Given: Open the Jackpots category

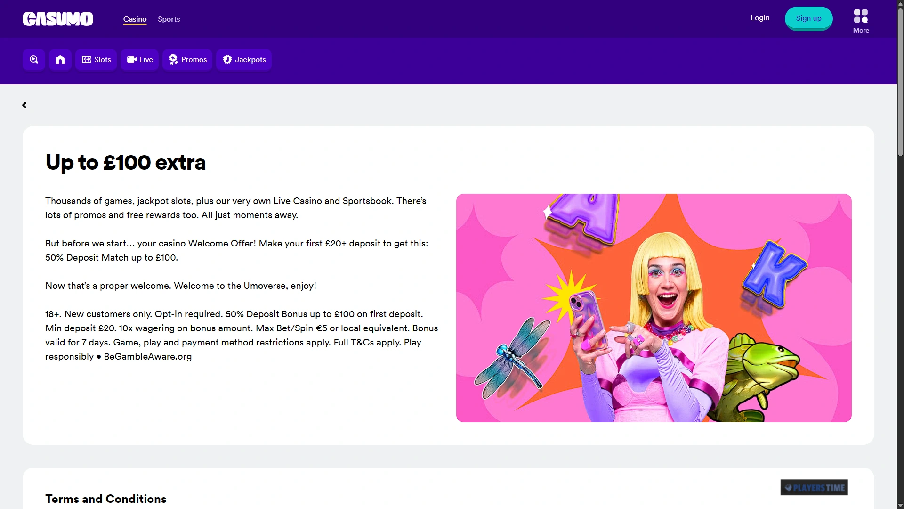Looking at the screenshot, I should click(x=244, y=59).
